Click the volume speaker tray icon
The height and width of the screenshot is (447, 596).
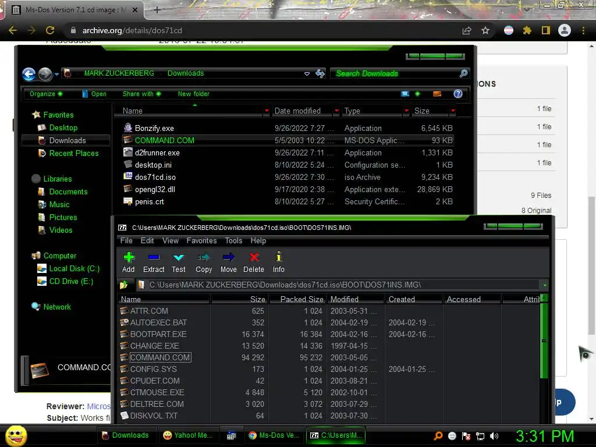click(x=494, y=436)
